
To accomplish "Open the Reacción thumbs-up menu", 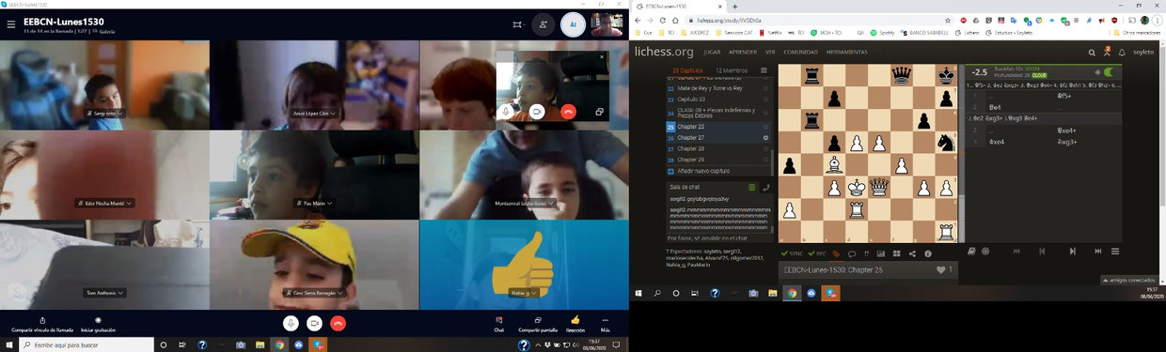I will (x=575, y=324).
